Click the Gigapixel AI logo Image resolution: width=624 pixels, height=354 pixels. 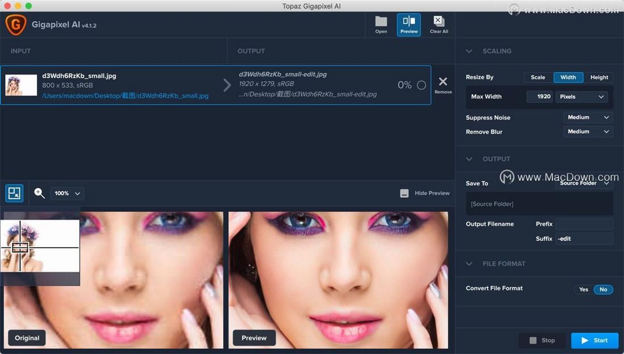16,24
